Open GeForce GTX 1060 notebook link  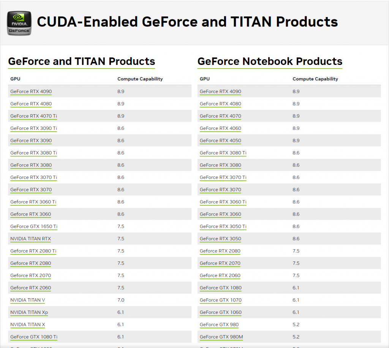point(221,312)
